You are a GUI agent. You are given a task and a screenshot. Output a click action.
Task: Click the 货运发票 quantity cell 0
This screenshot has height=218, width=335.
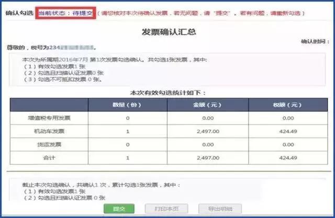click(128, 145)
